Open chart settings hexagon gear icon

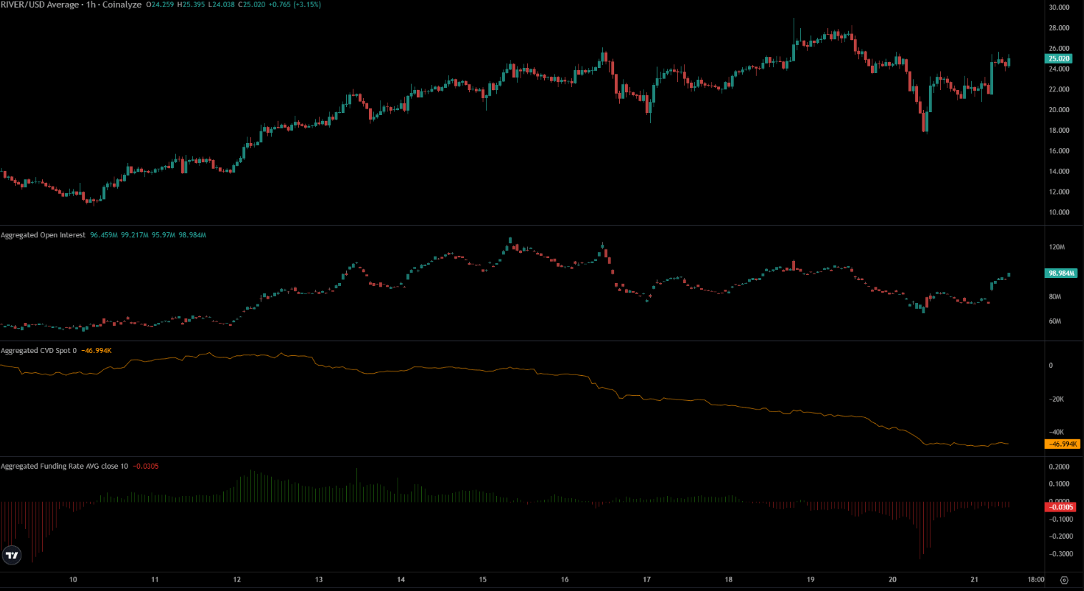[x=1064, y=580]
